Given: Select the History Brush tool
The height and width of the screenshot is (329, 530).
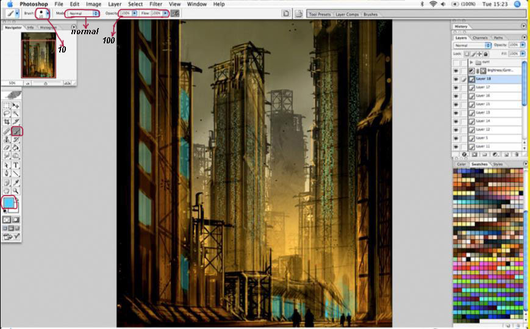Looking at the screenshot, I should [x=15, y=139].
